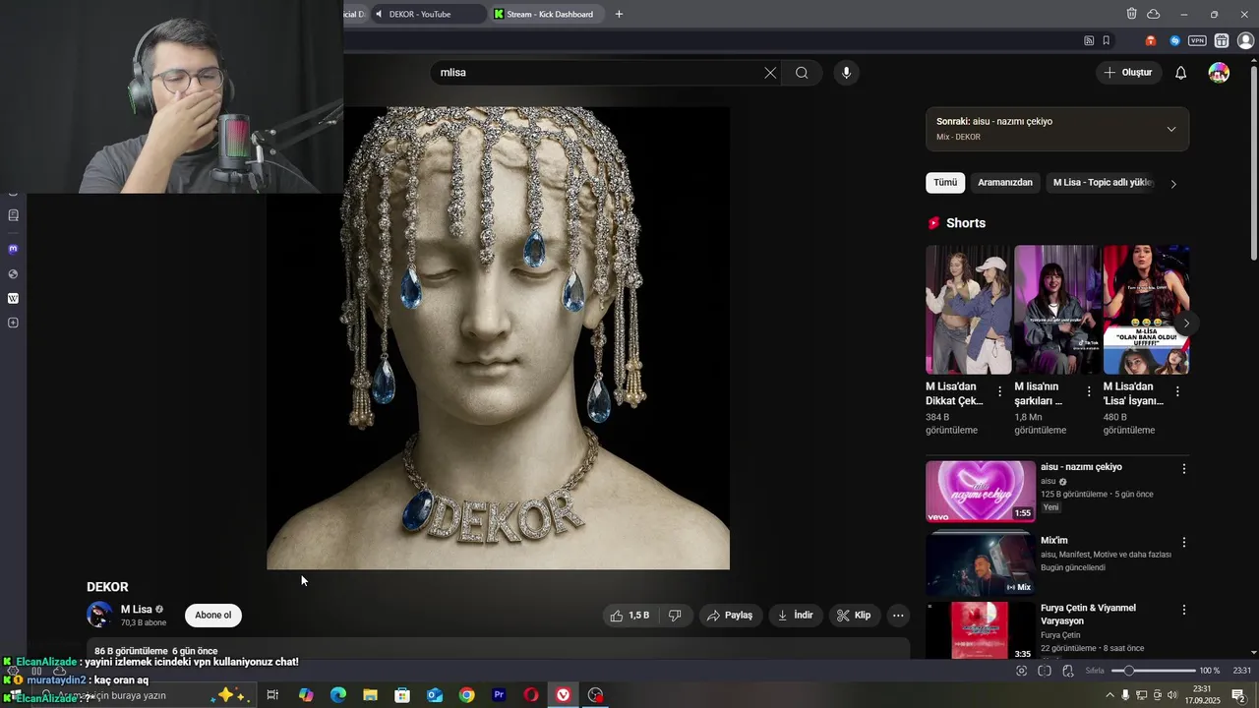Share the video via Paylaş

pos(730,616)
